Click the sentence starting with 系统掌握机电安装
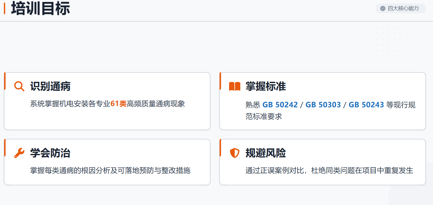433x205 pixels. (x=108, y=104)
